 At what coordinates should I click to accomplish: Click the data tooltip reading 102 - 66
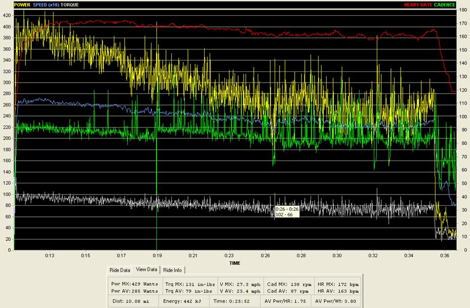tap(287, 212)
